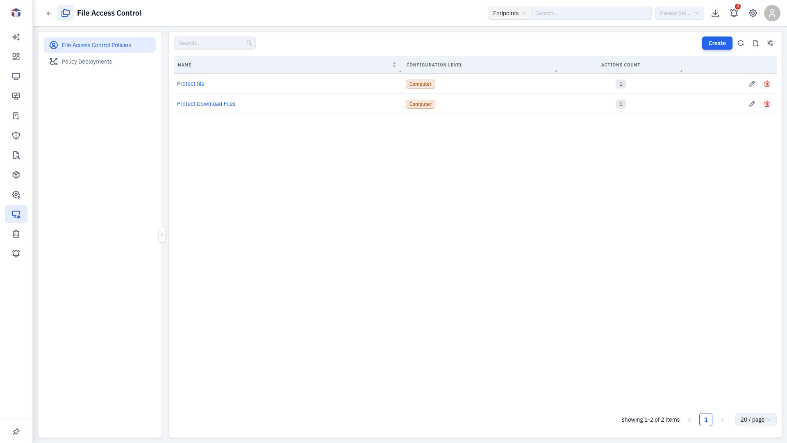
Task: Click the File Access Control header icon
Action: pyautogui.click(x=66, y=13)
